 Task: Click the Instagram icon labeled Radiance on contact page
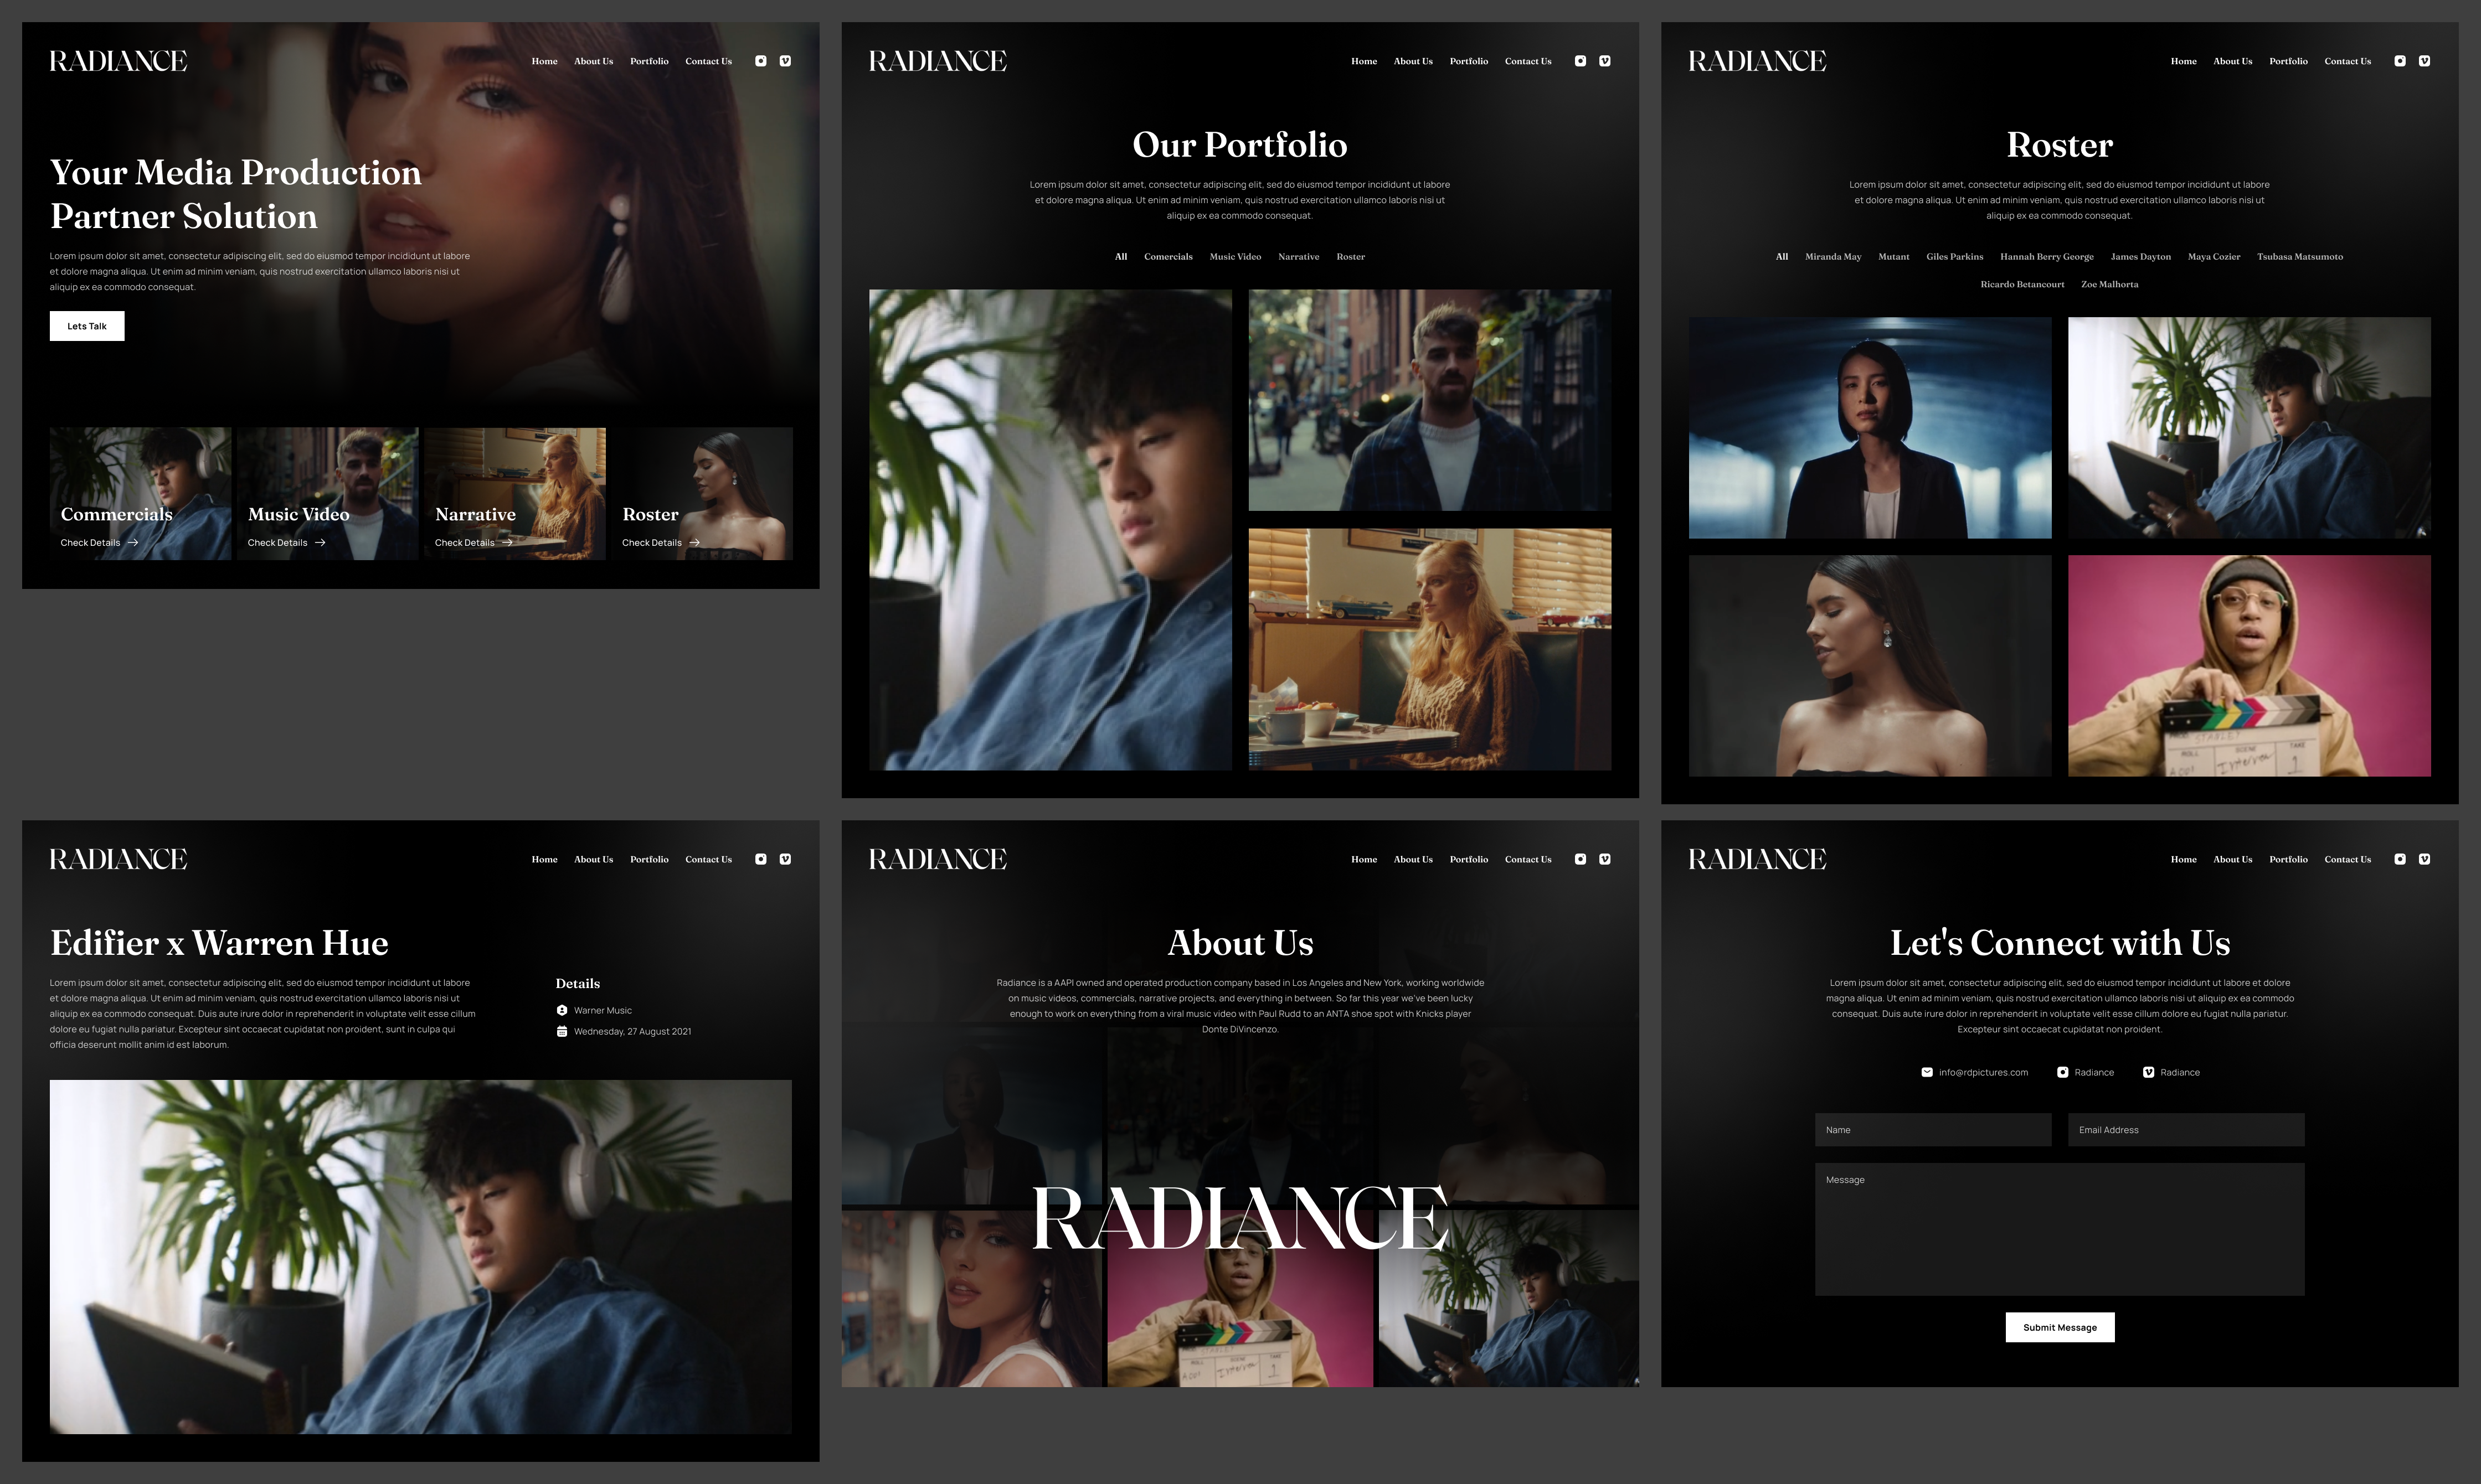pyautogui.click(x=2063, y=1071)
